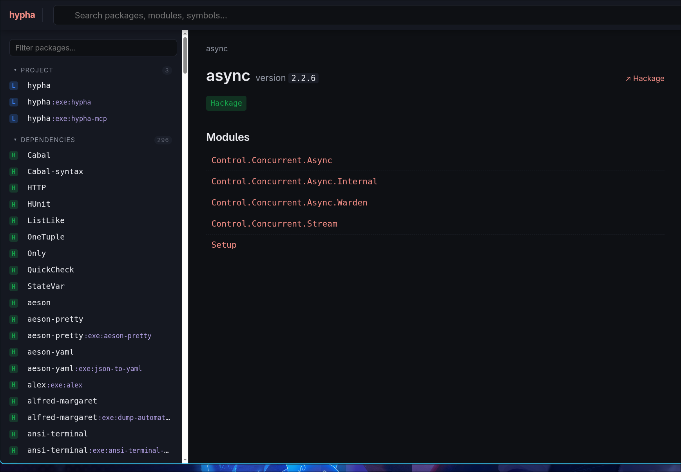681x472 pixels.
Task: Click the H badge icon beside Cabal
Action: [x=14, y=155]
